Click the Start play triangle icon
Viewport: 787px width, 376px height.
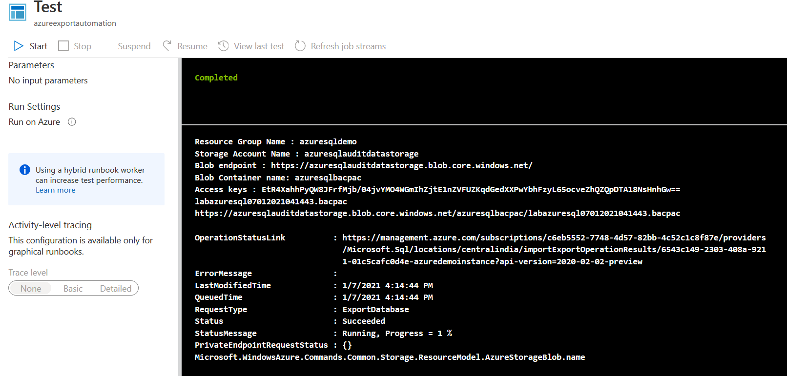(19, 46)
